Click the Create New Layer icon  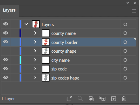[114, 99]
